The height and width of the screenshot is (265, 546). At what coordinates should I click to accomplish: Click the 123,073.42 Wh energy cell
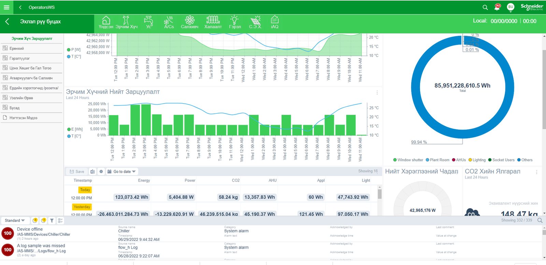(132, 197)
